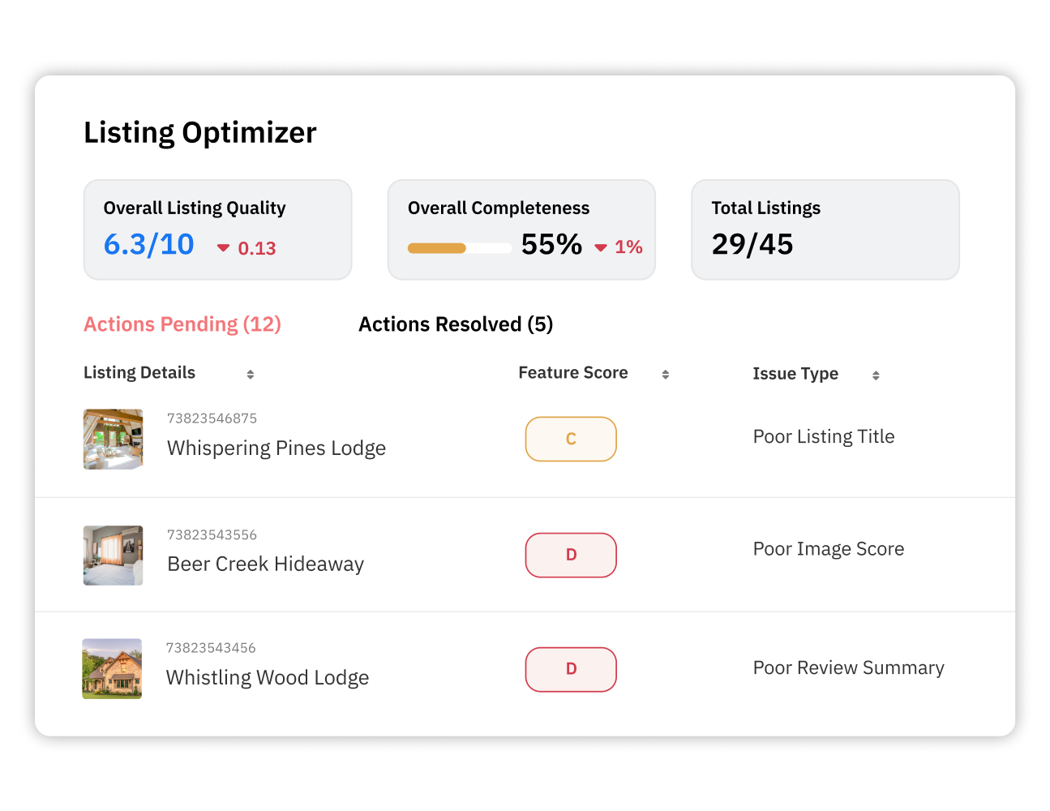
Task: Open Beer Creek Hideaway thumbnail image
Action: (114, 556)
